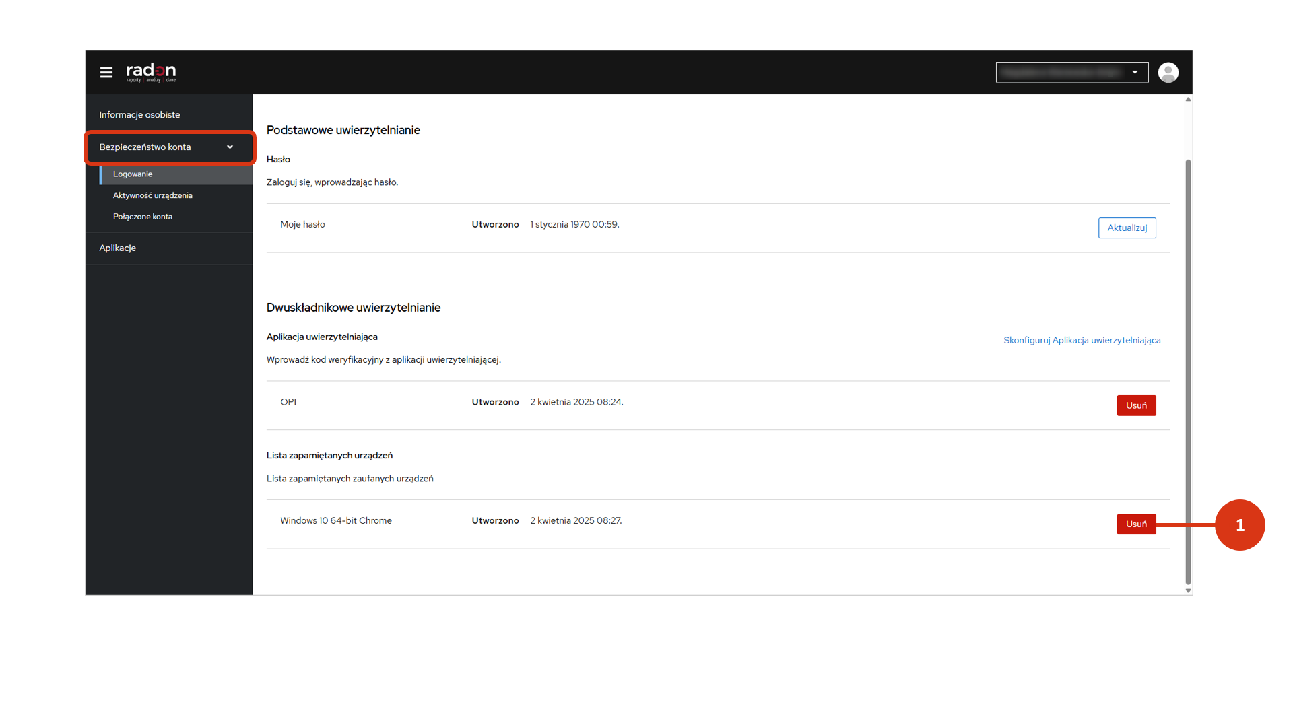This screenshot has height=727, width=1293.
Task: Select the Logowanie submenu item
Action: click(176, 174)
